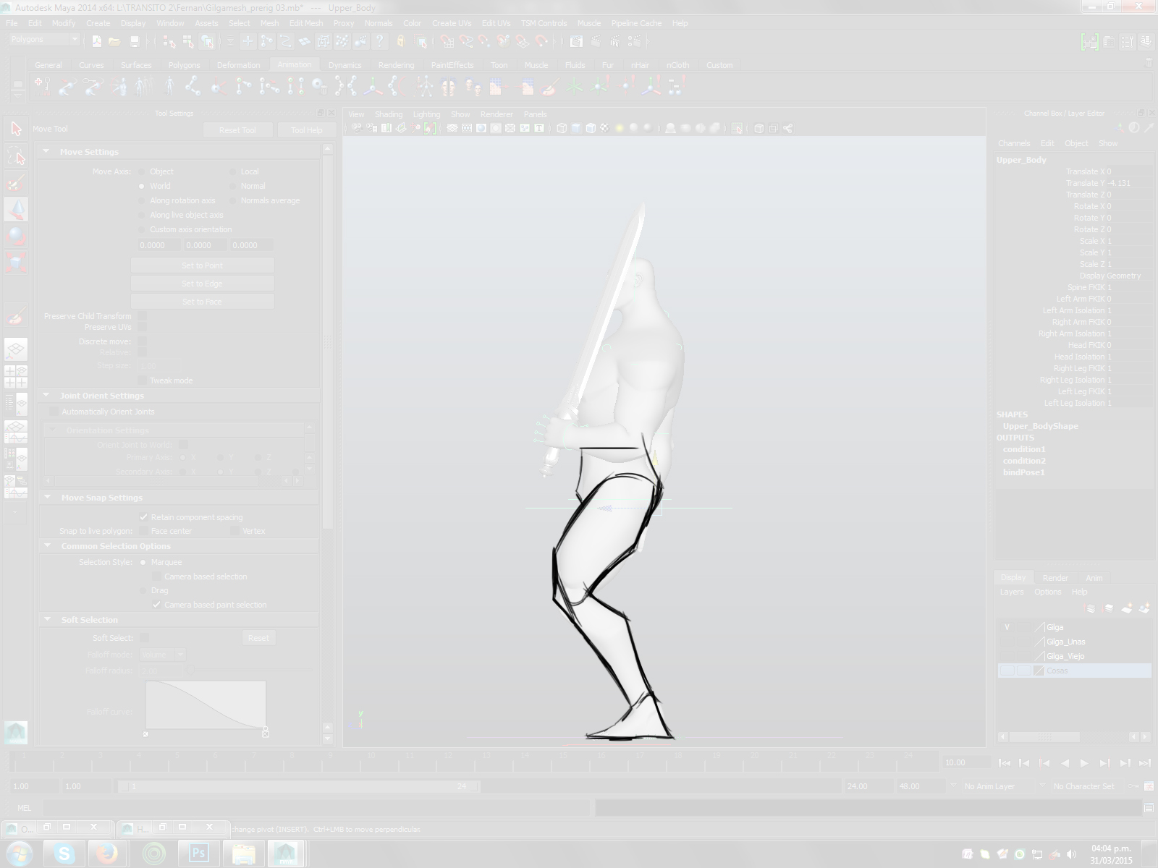Click the Set to Face button
This screenshot has width=1158, height=868.
pos(202,302)
